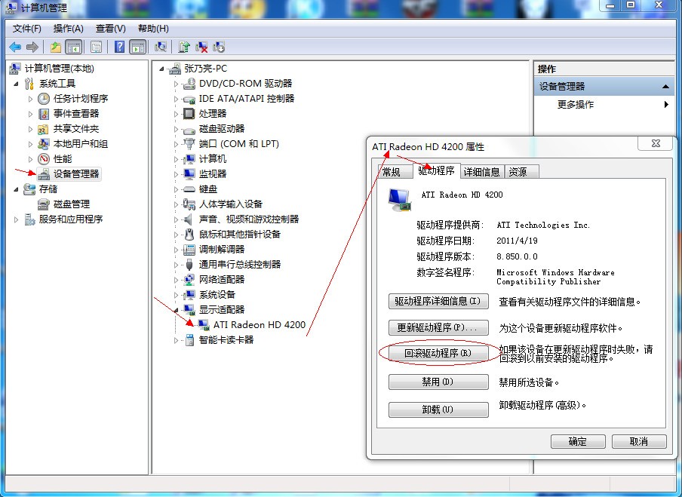682x497 pixels.
Task: Expand the IDE ATA/ATAPI 控制器 node
Action: (176, 99)
